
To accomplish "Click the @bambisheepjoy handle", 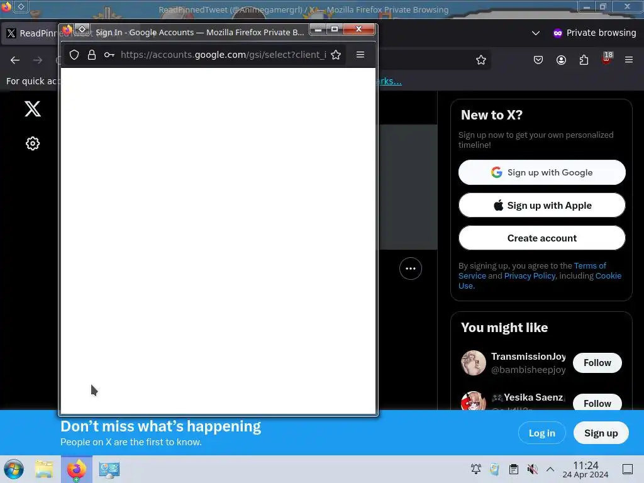I will pos(528,370).
